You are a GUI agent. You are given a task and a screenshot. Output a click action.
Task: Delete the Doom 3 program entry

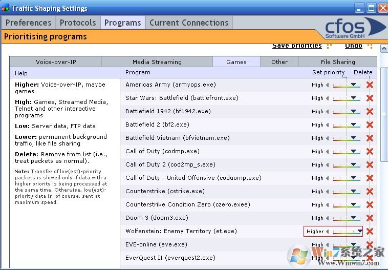point(370,218)
